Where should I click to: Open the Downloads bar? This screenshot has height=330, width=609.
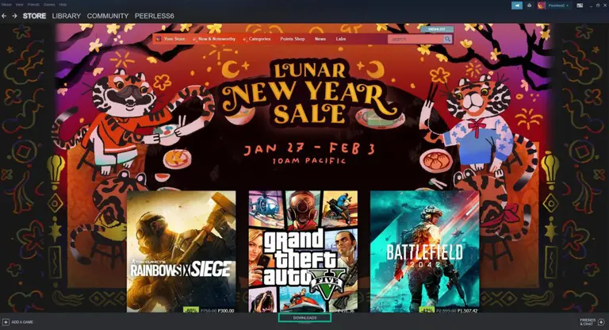(304, 318)
